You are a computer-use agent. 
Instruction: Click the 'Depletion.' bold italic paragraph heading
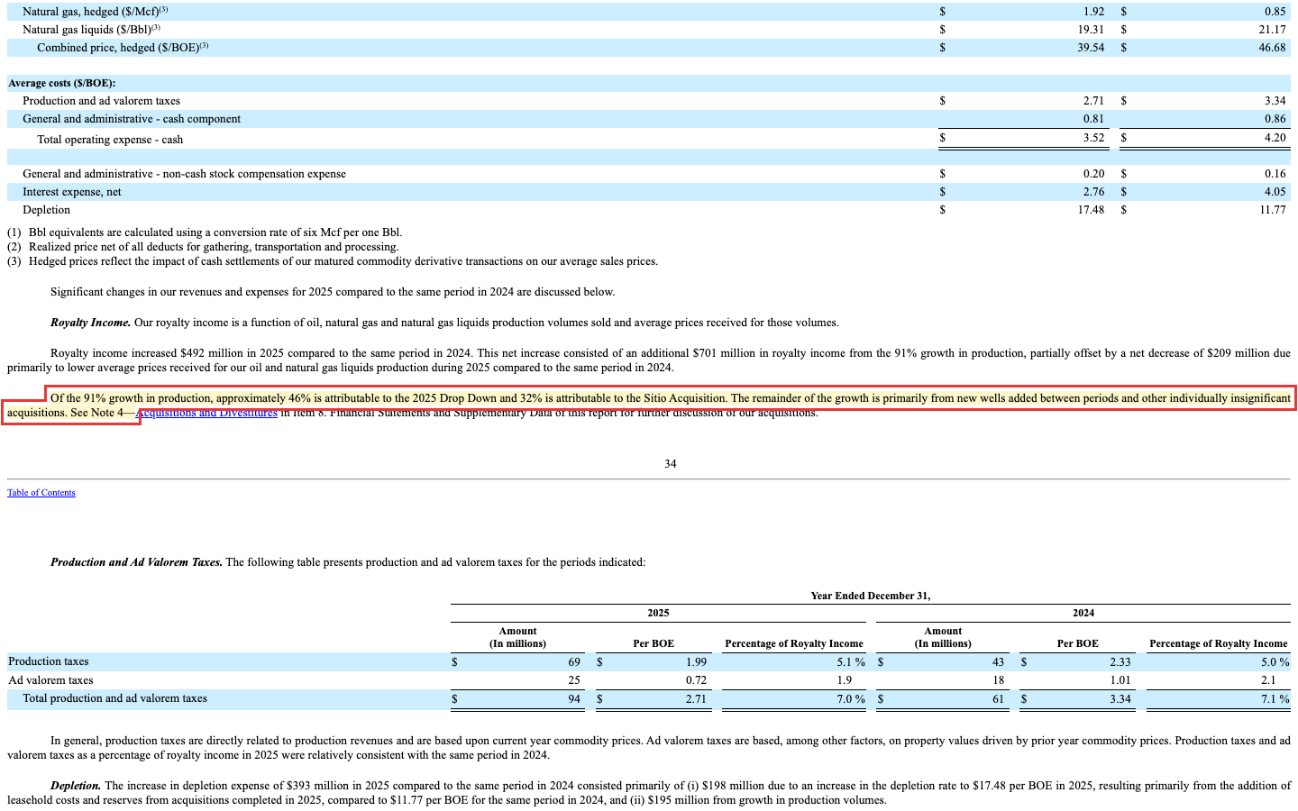click(x=76, y=786)
